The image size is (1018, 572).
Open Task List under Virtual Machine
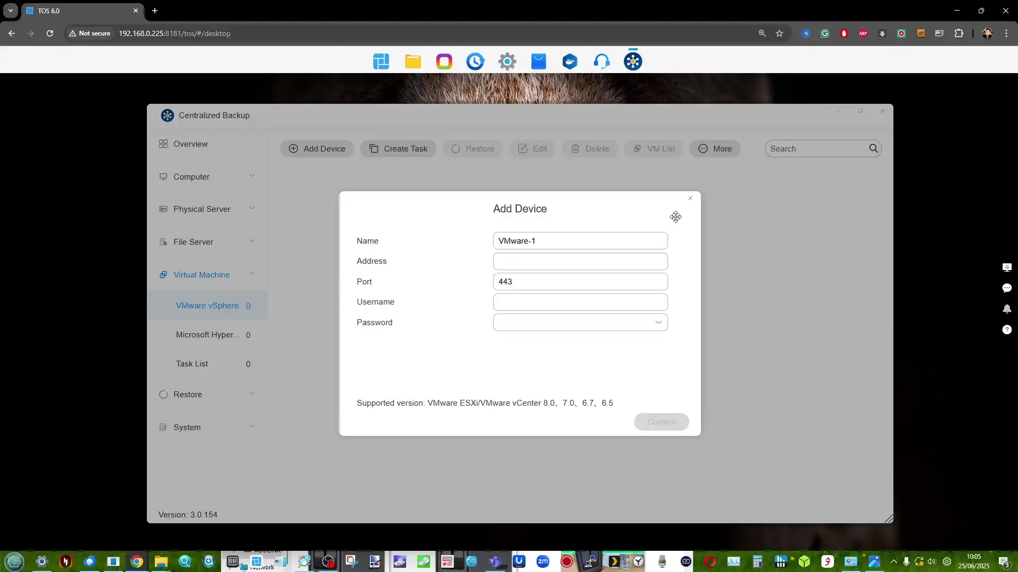coord(207,364)
